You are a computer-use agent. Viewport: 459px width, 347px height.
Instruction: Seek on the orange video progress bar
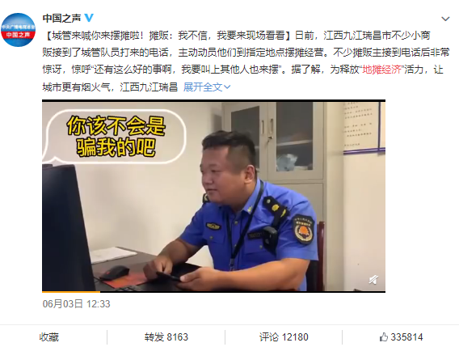71,292
